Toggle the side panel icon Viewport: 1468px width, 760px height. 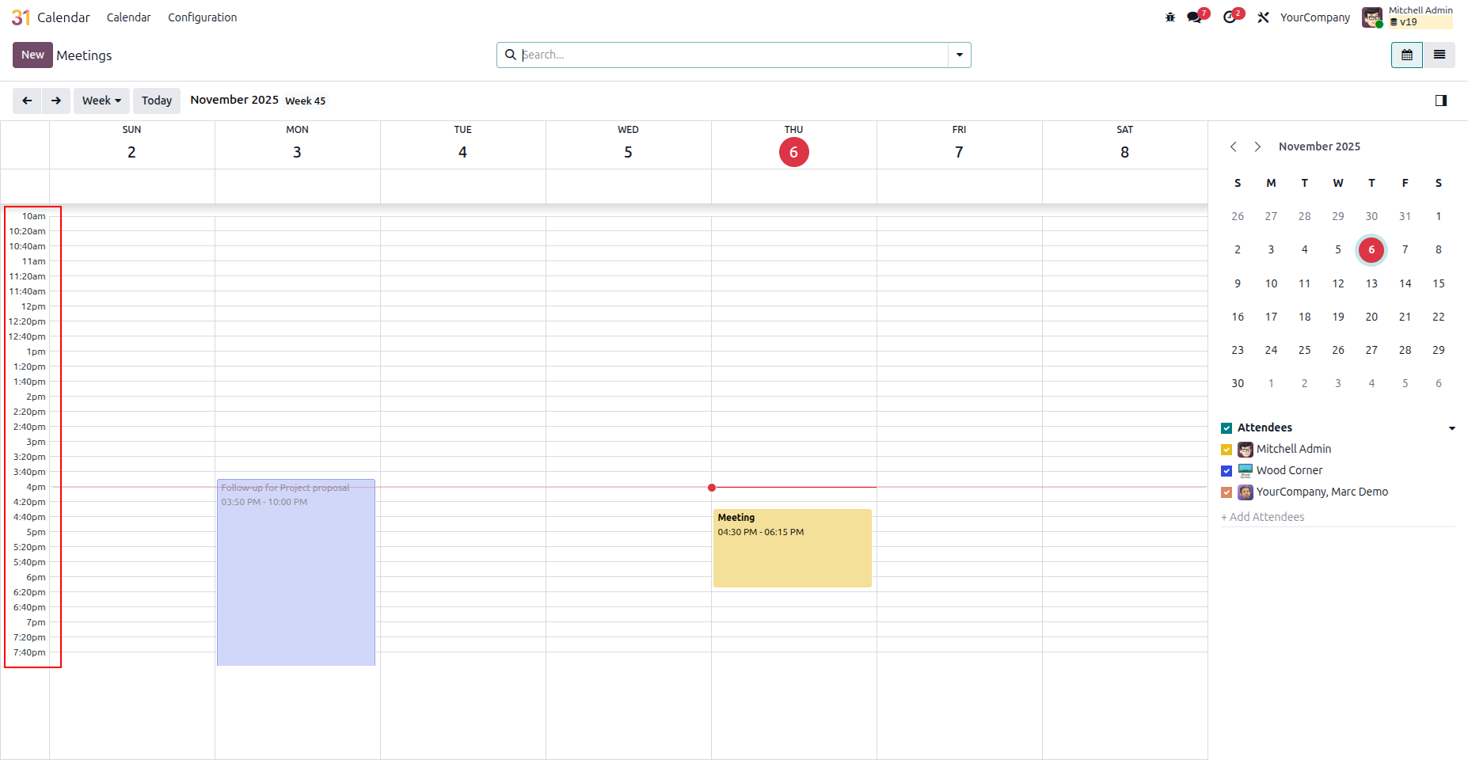coord(1441,101)
